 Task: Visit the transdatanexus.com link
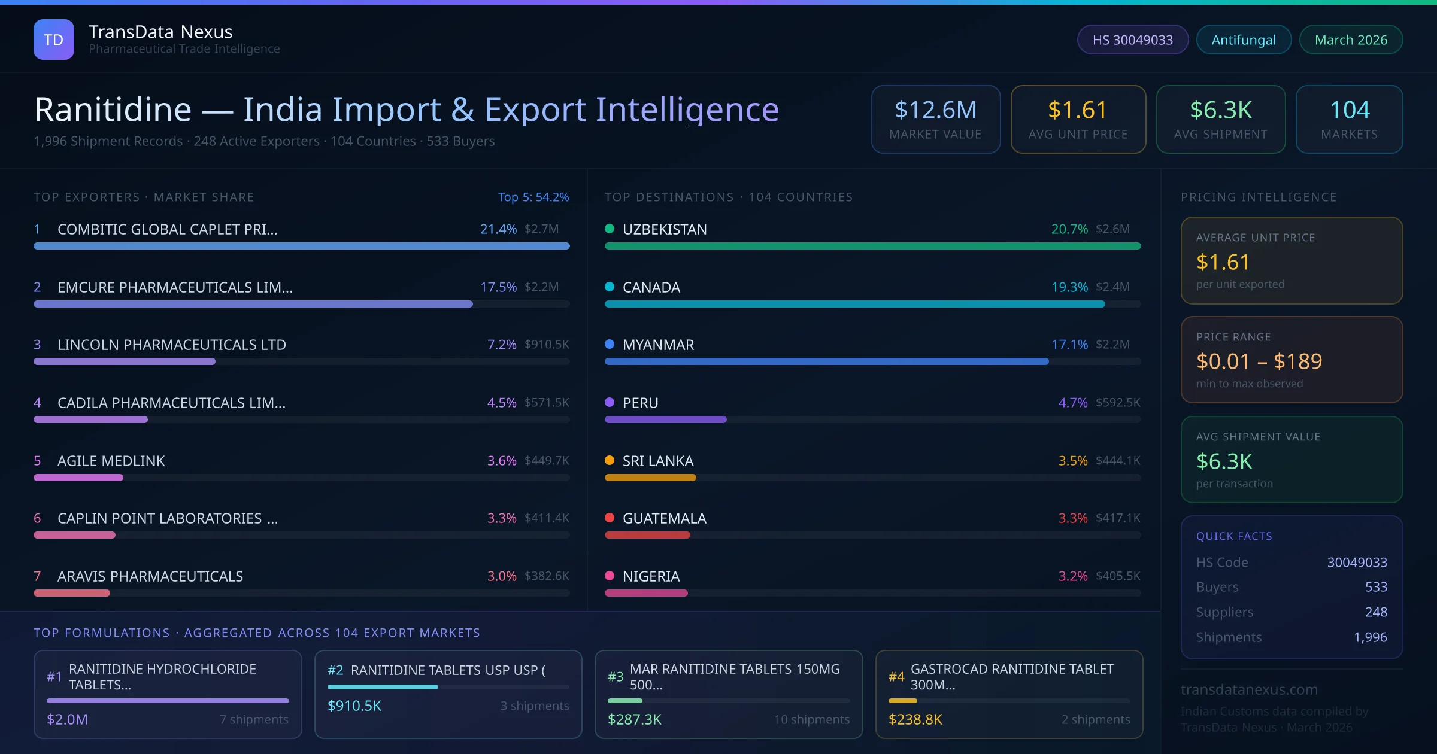point(1248,689)
